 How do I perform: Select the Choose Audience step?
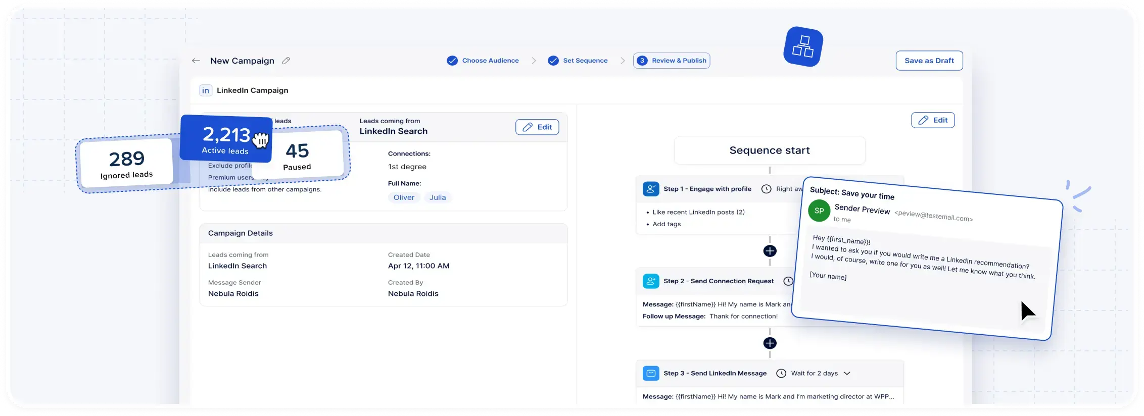490,61
